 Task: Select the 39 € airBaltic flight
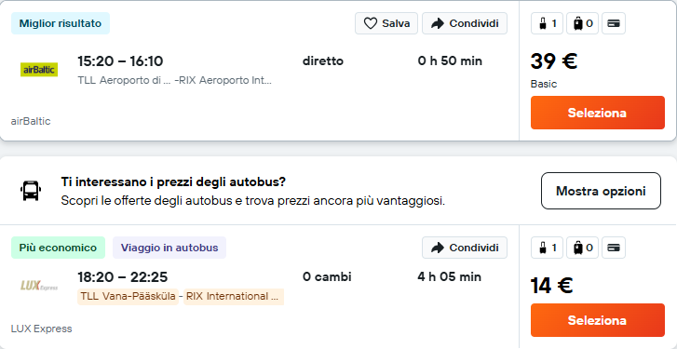tap(598, 113)
